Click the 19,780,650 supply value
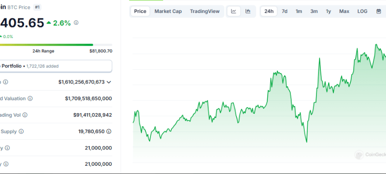The width and height of the screenshot is (386, 174). pyautogui.click(x=92, y=132)
